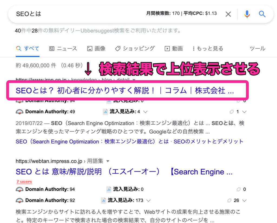This screenshot has height=223, width=277.
Task: Open the ツール options
Action: coord(258,49)
